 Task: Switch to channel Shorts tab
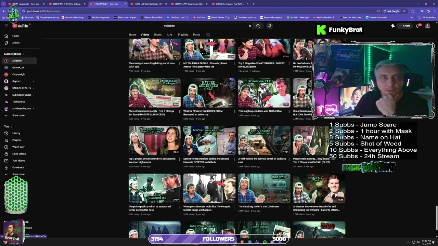pyautogui.click(x=157, y=35)
